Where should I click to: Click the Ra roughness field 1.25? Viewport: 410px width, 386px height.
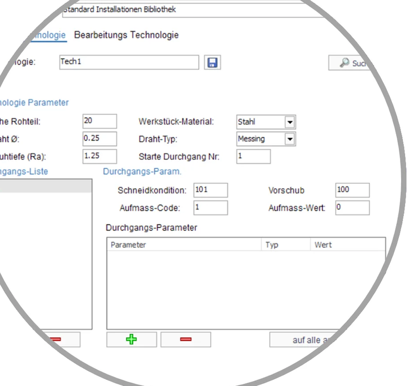[x=100, y=156]
